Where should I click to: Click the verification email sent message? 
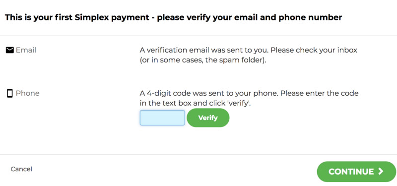(x=249, y=56)
